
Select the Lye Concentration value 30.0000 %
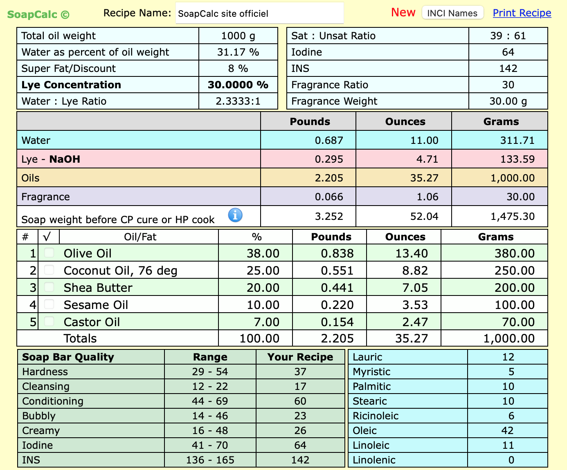click(238, 85)
